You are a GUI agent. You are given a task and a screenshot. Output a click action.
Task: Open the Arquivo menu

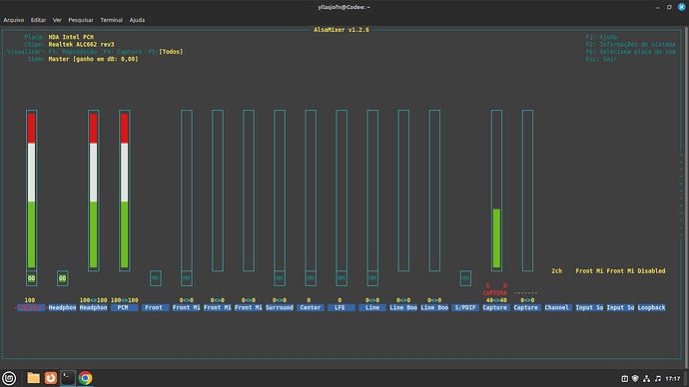click(14, 20)
